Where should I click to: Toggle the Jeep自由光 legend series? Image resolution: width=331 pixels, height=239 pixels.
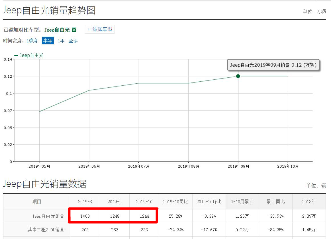click(x=29, y=55)
